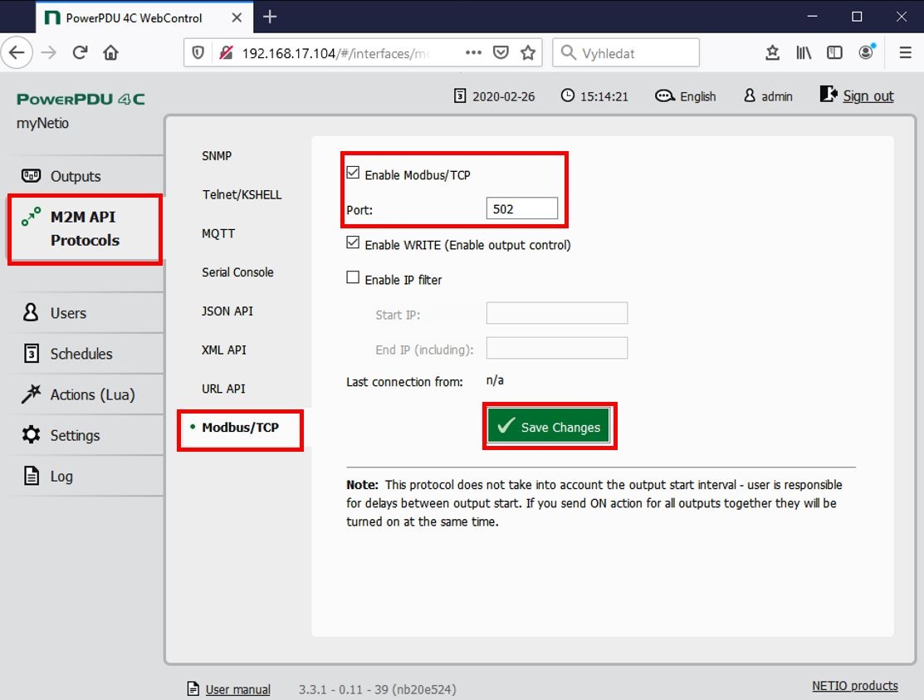Select the JSON API tab
Viewport: 924px width, 700px height.
pos(227,311)
